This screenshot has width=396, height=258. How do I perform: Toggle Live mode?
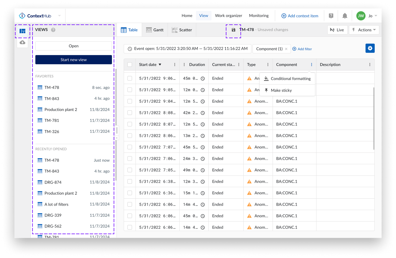point(337,30)
